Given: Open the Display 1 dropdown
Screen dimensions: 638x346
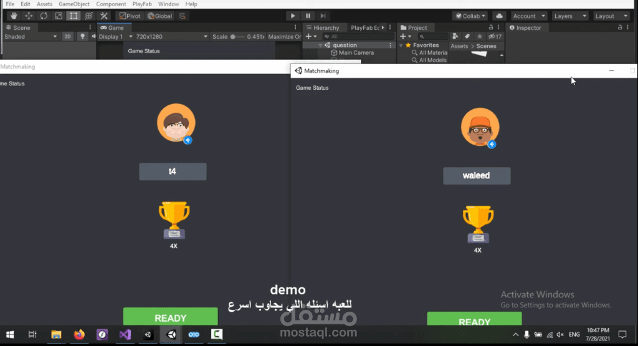Looking at the screenshot, I should click(115, 36).
